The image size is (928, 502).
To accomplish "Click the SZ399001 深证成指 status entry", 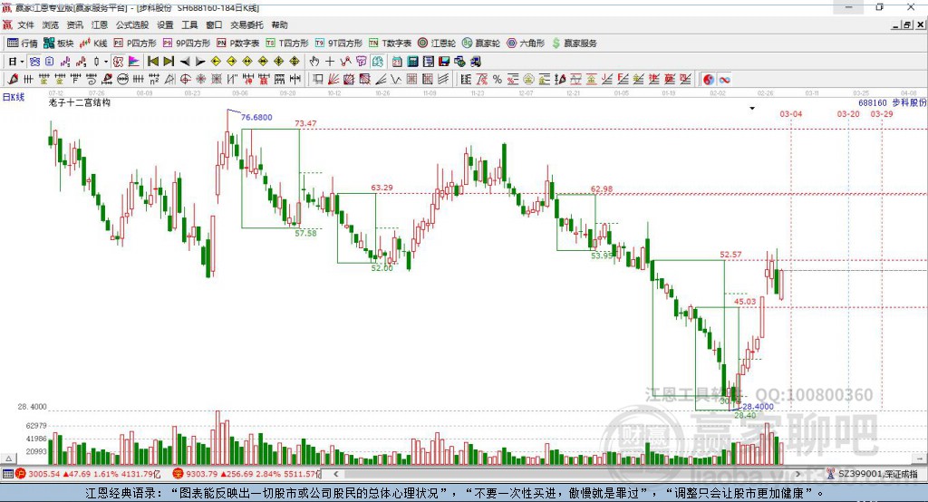I will 872,474.
